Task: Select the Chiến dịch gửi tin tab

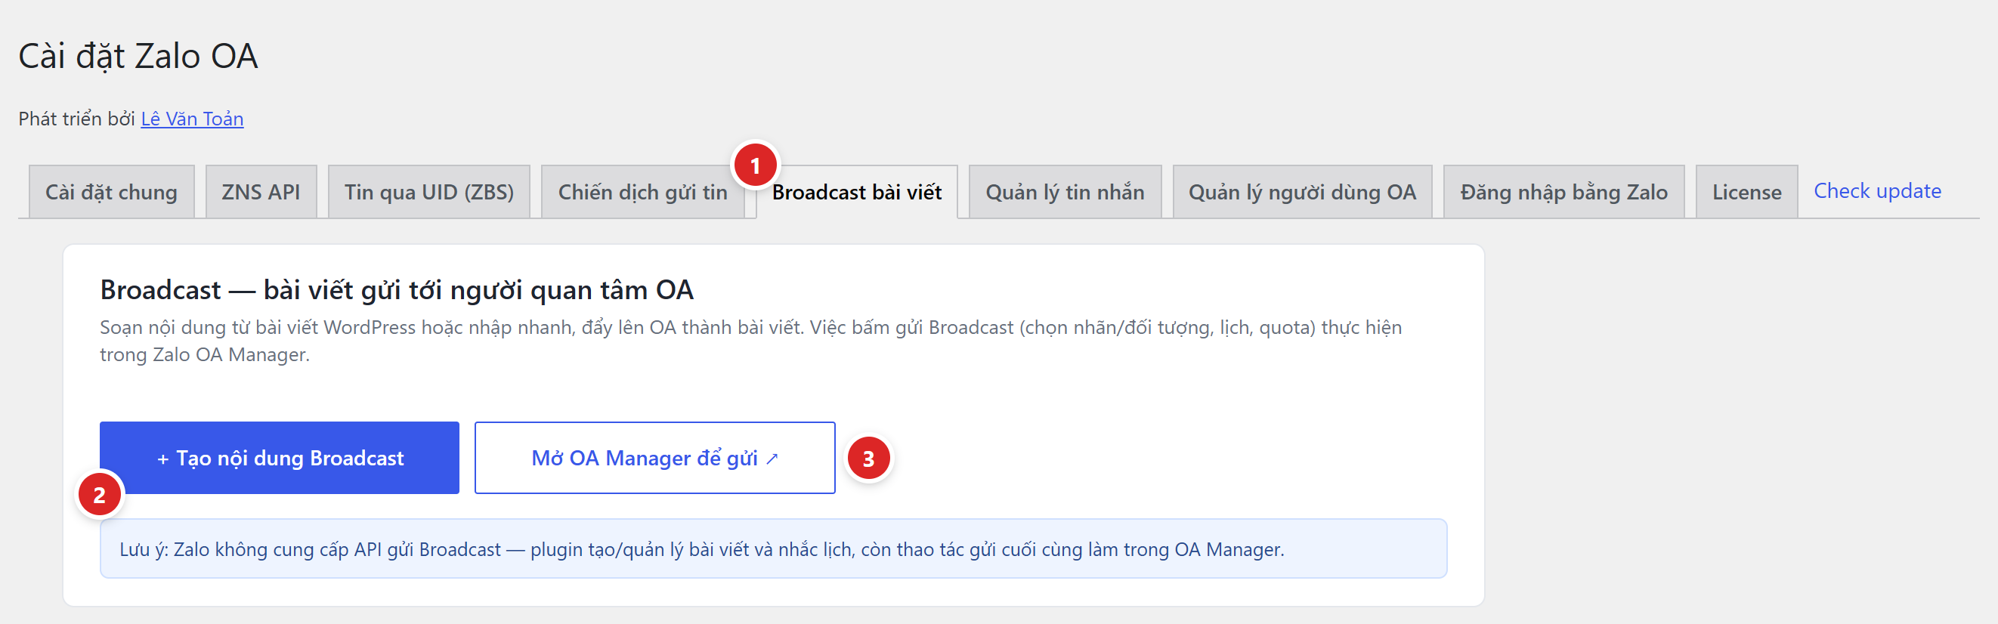Action: click(642, 191)
